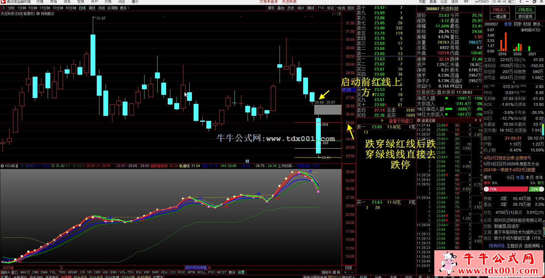The width and height of the screenshot is (545, 278).
Task: Click 设置 indicator settings
Action: (241, 272)
